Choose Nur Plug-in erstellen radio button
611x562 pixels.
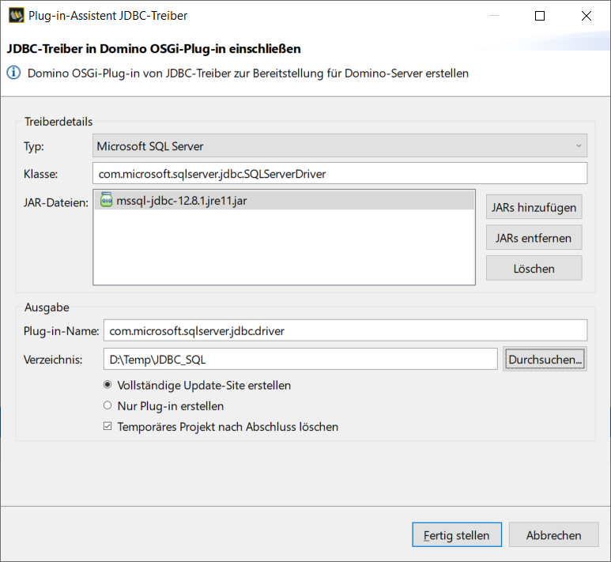pyautogui.click(x=107, y=405)
